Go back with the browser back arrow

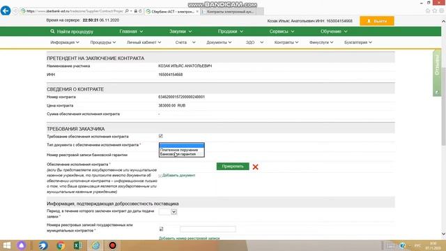(x=6, y=11)
